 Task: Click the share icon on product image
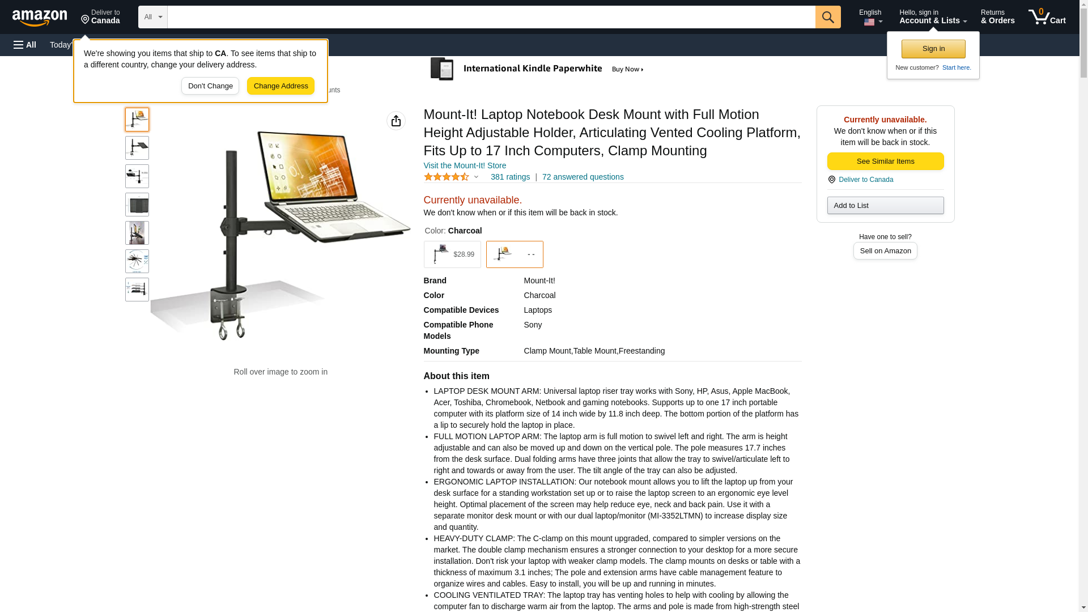click(396, 121)
